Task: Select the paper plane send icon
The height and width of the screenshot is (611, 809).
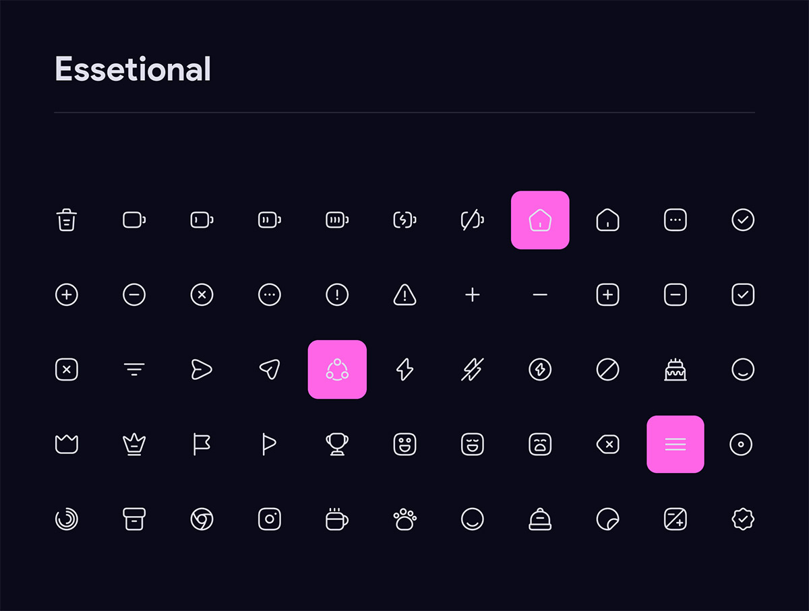Action: [270, 369]
